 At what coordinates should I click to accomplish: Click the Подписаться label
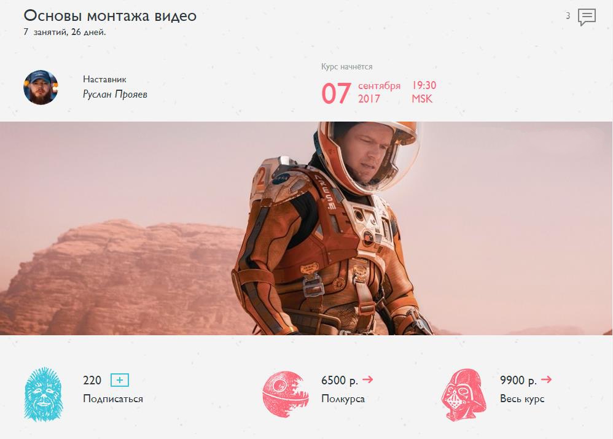tap(113, 398)
